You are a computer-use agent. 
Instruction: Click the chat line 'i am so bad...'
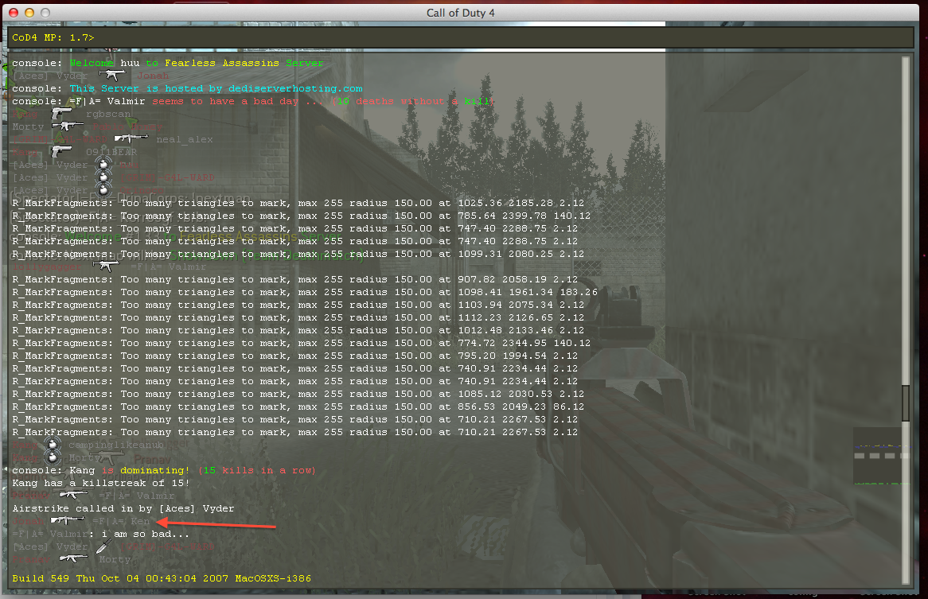[100, 533]
